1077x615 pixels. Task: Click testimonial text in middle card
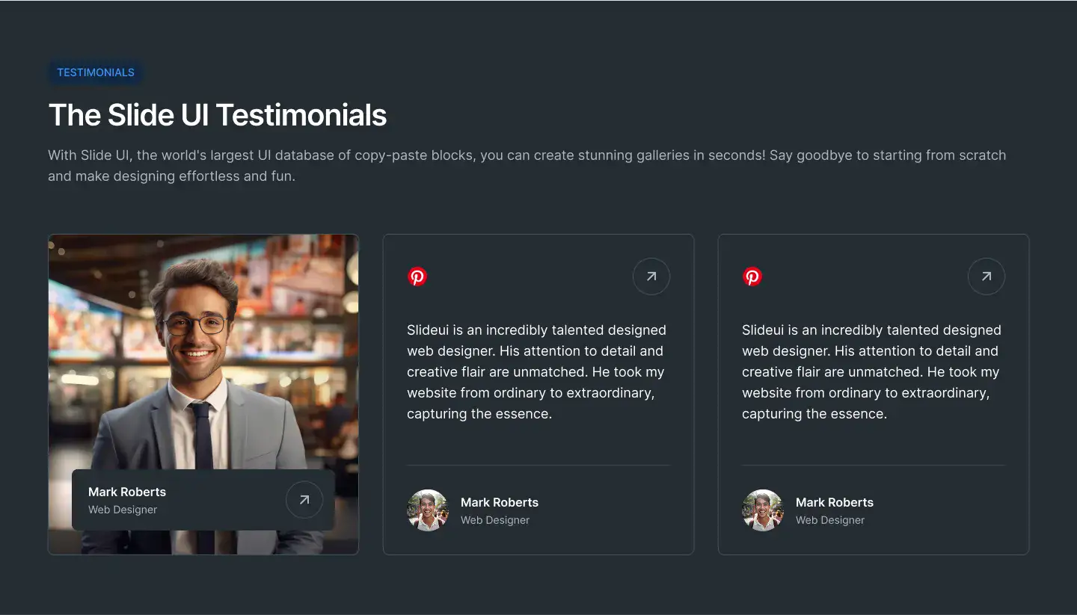(537, 371)
